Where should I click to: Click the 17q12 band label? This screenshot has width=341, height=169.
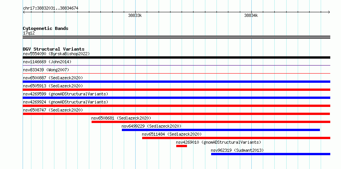click(29, 33)
